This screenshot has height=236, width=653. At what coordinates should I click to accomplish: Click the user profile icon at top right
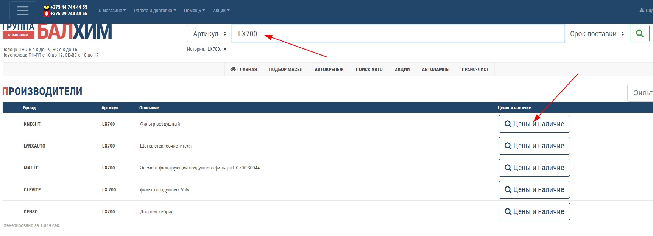click(642, 11)
